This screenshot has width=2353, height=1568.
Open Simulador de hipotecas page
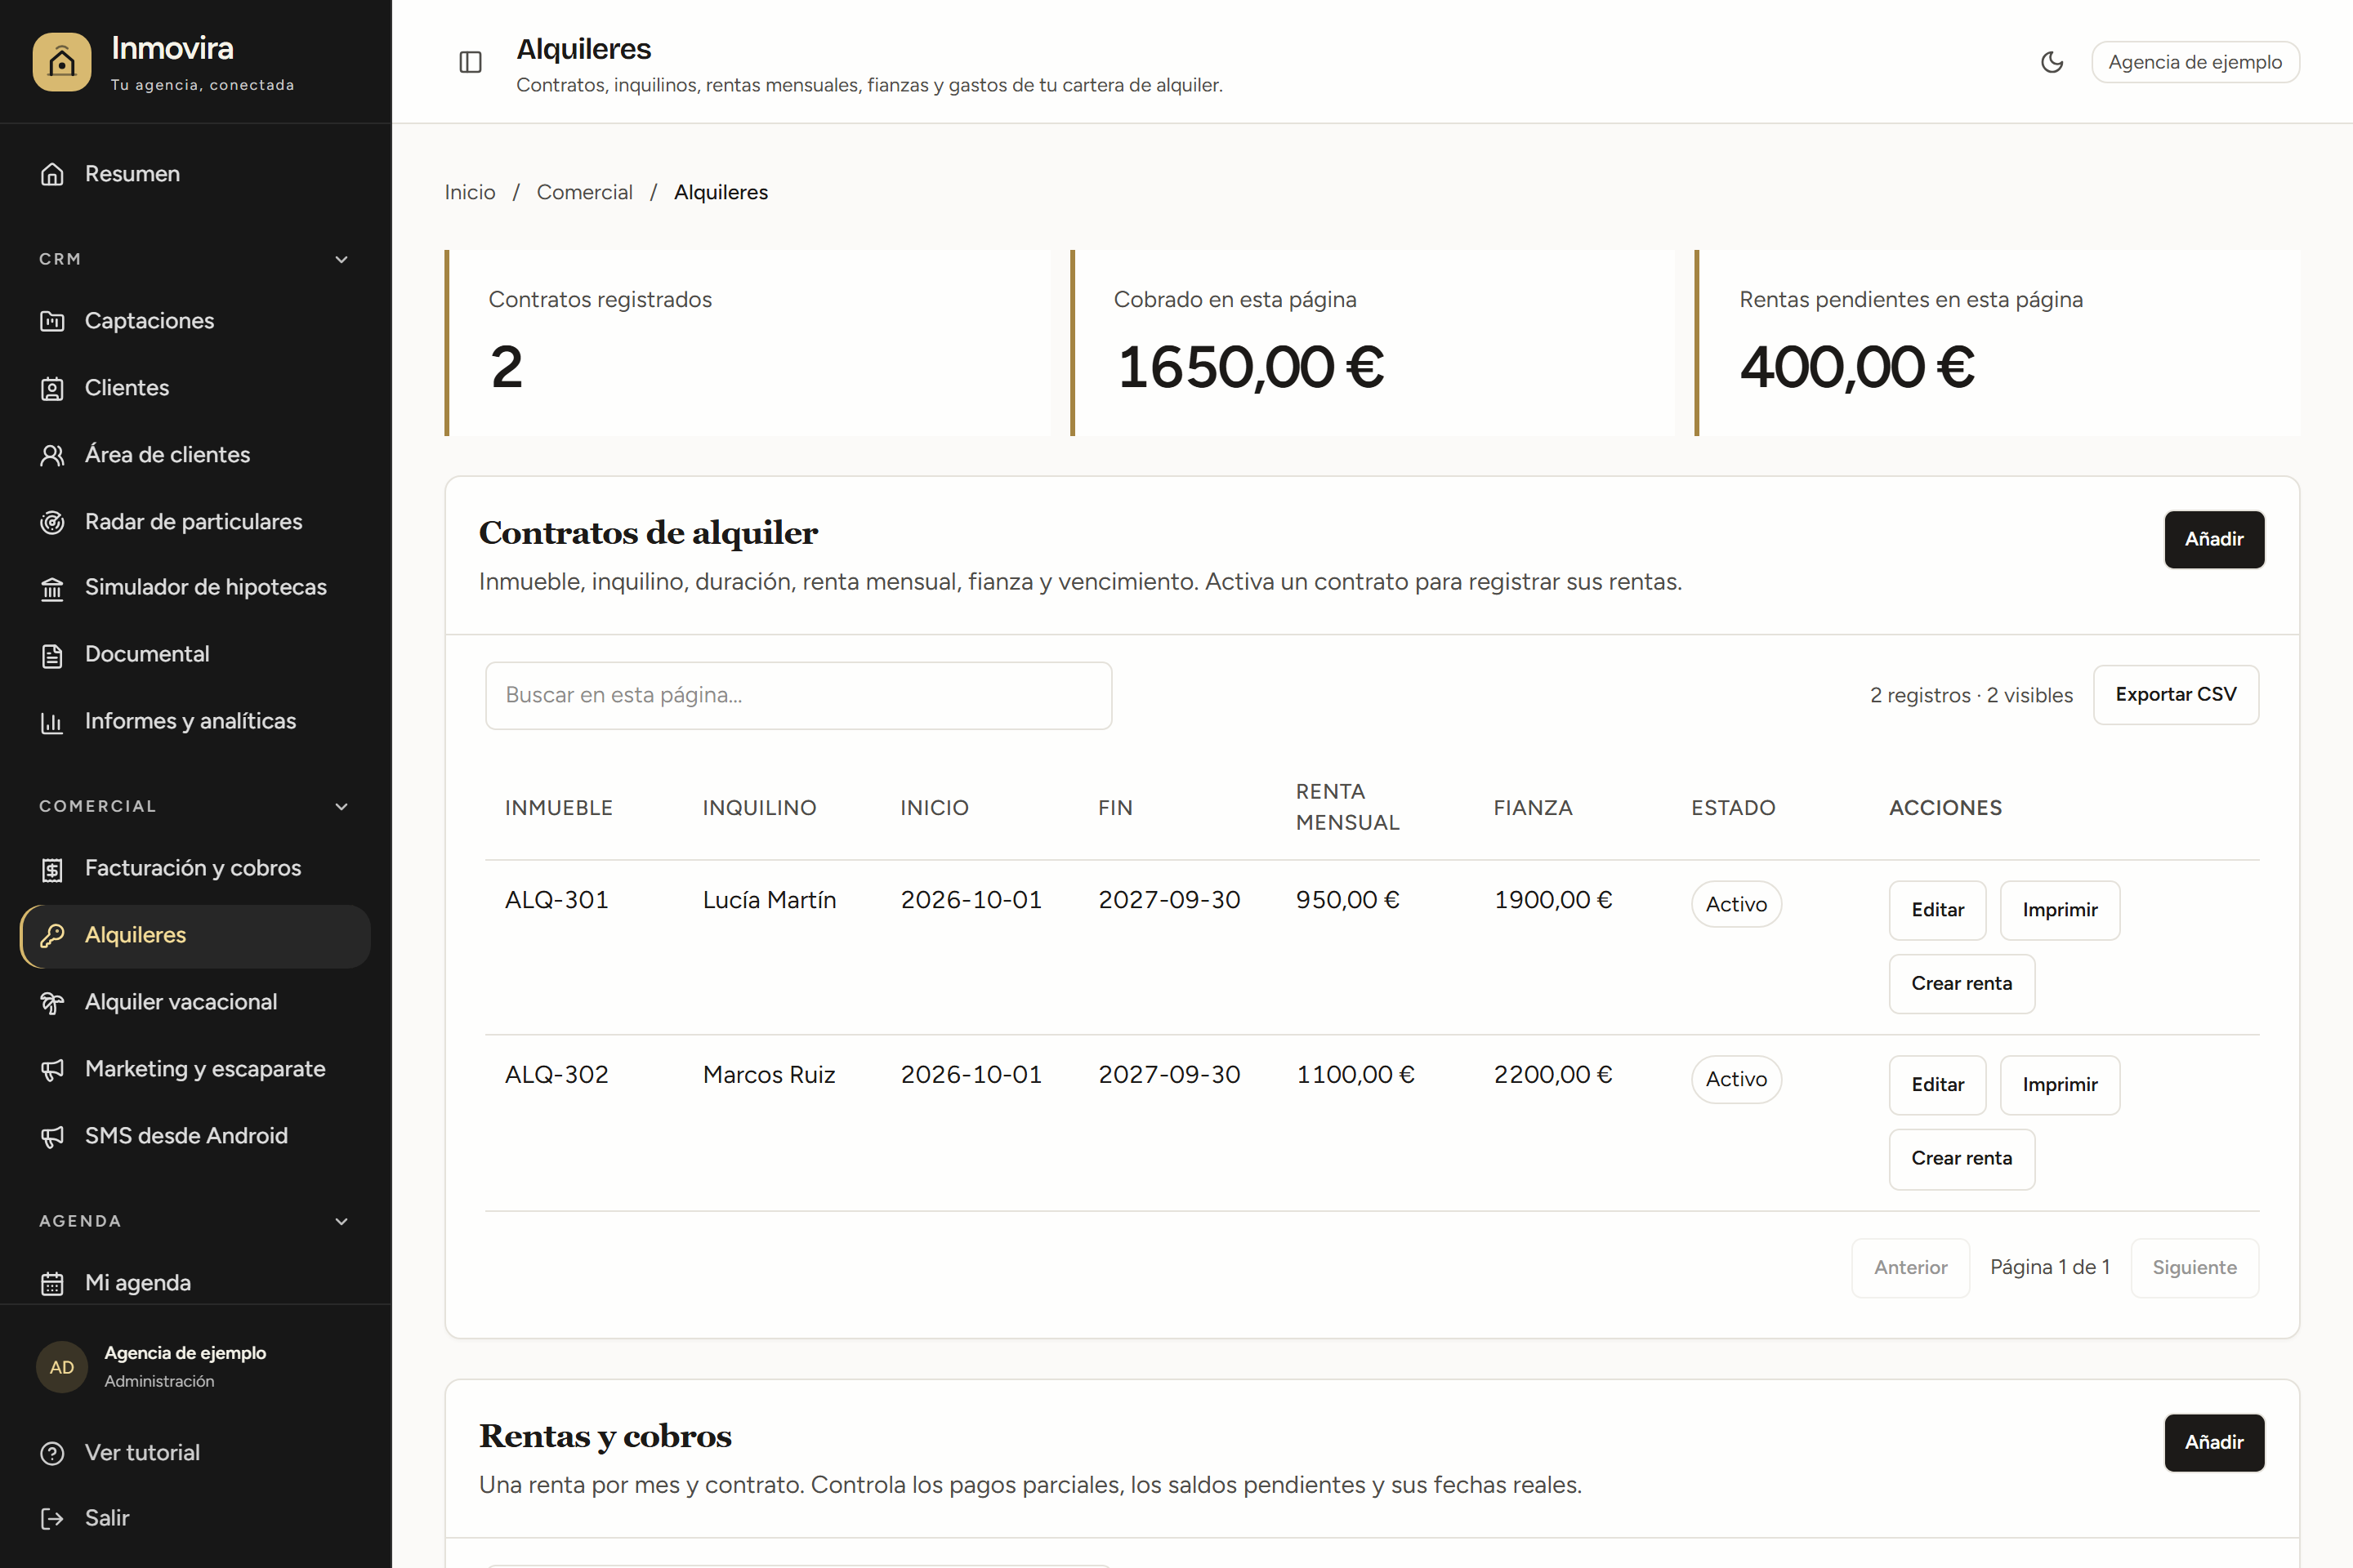point(195,588)
